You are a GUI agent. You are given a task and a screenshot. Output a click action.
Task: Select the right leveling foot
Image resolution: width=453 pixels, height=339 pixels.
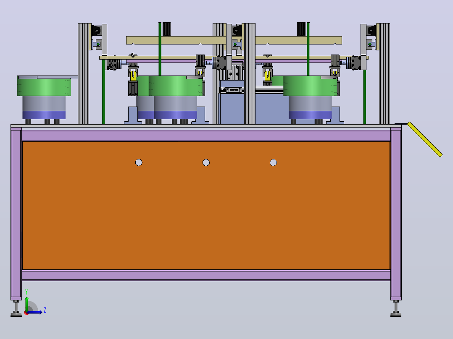click(x=396, y=308)
